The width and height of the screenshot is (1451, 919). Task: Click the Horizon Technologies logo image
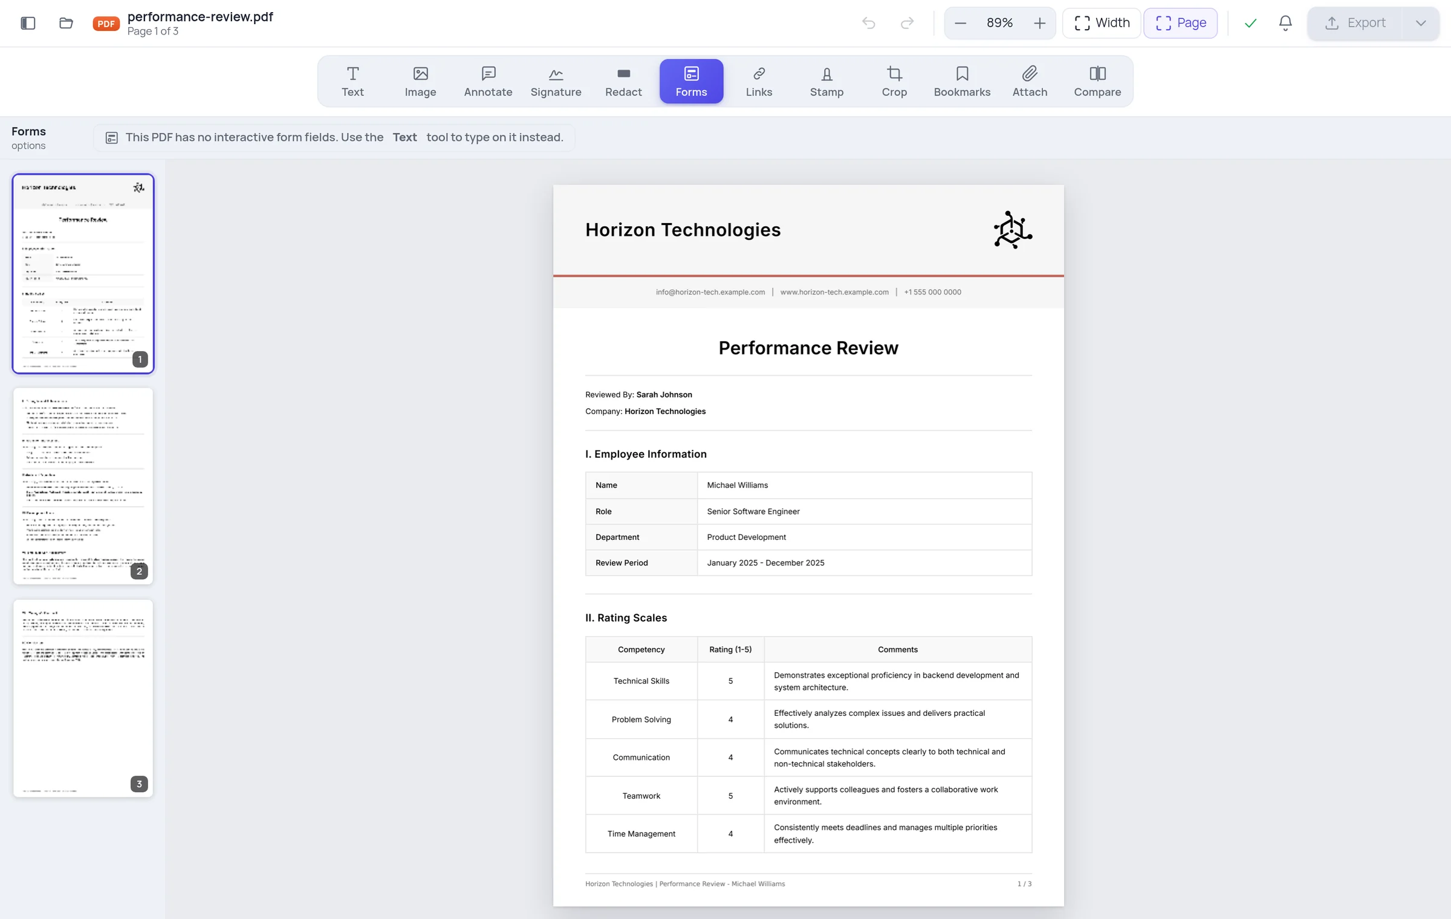coord(1013,230)
